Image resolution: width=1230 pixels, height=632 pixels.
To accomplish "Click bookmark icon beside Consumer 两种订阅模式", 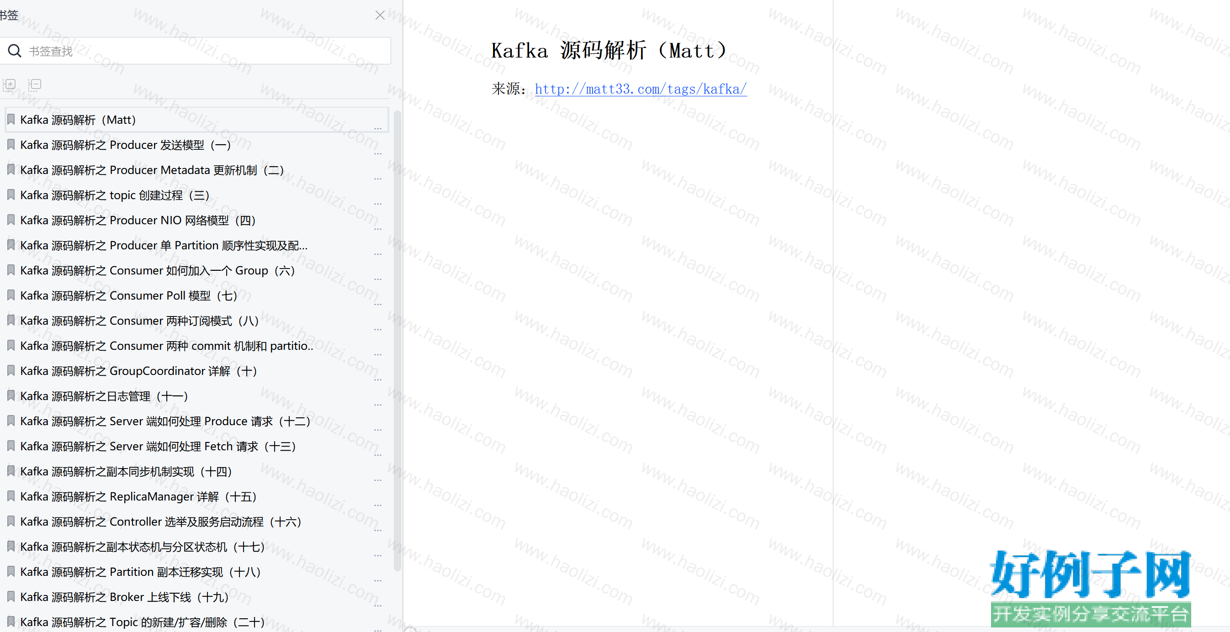I will coord(11,320).
